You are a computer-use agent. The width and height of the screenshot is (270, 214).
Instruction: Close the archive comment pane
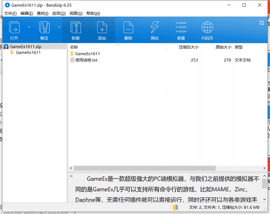tap(71, 176)
